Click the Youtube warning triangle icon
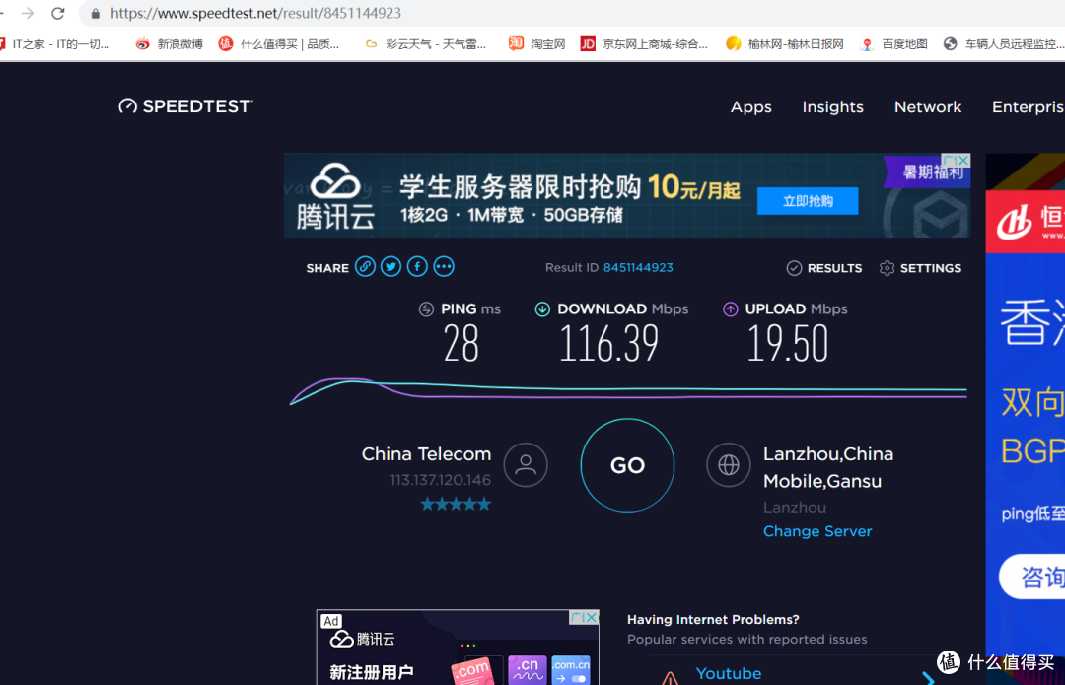This screenshot has height=685, width=1065. coord(670,677)
